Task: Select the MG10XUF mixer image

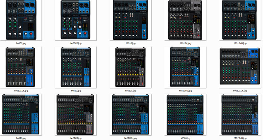Action: [x=21, y=67]
